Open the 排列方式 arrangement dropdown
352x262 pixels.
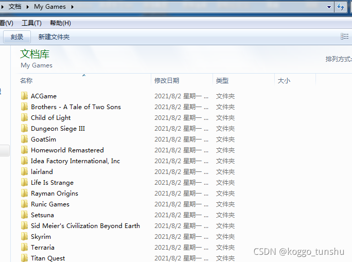click(x=339, y=59)
